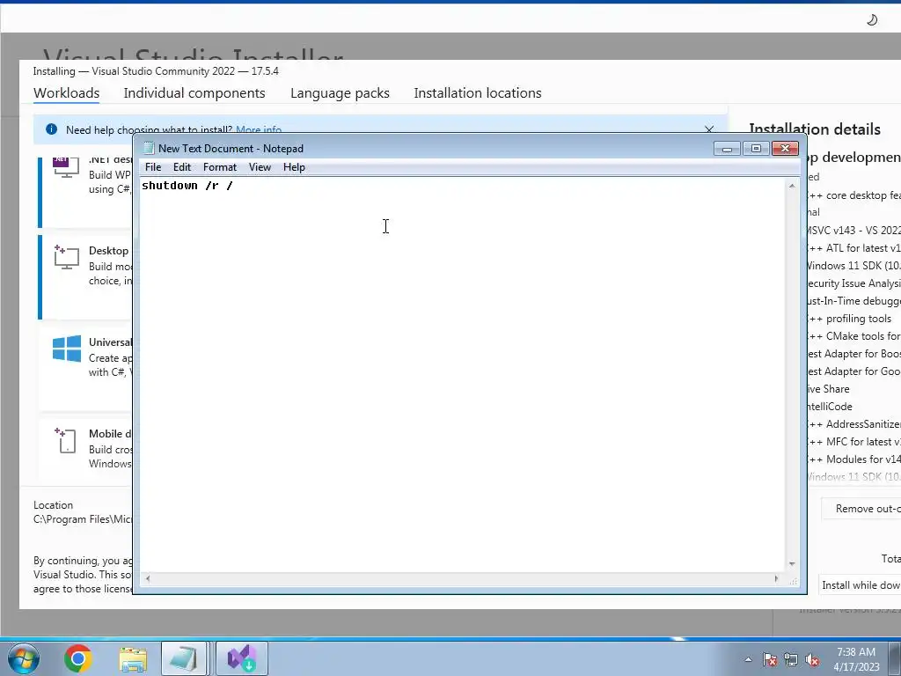Open the muted volume tray icon
This screenshot has height=676, width=901.
812,659
